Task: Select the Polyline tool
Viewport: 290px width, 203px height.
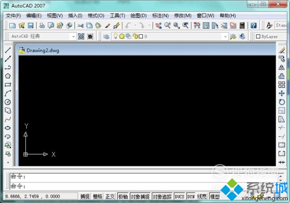Action: click(8, 68)
